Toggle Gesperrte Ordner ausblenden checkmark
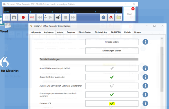Image resolution: width=169 pixels, height=109 pixels. pos(112,77)
